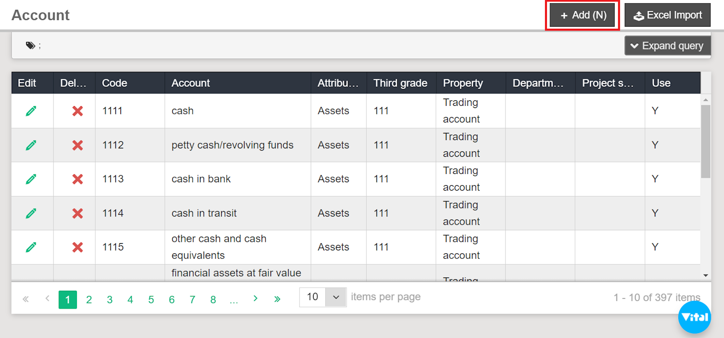Viewport: 724px width, 338px height.
Task: Delete the cash account row 1111
Action: click(x=77, y=111)
